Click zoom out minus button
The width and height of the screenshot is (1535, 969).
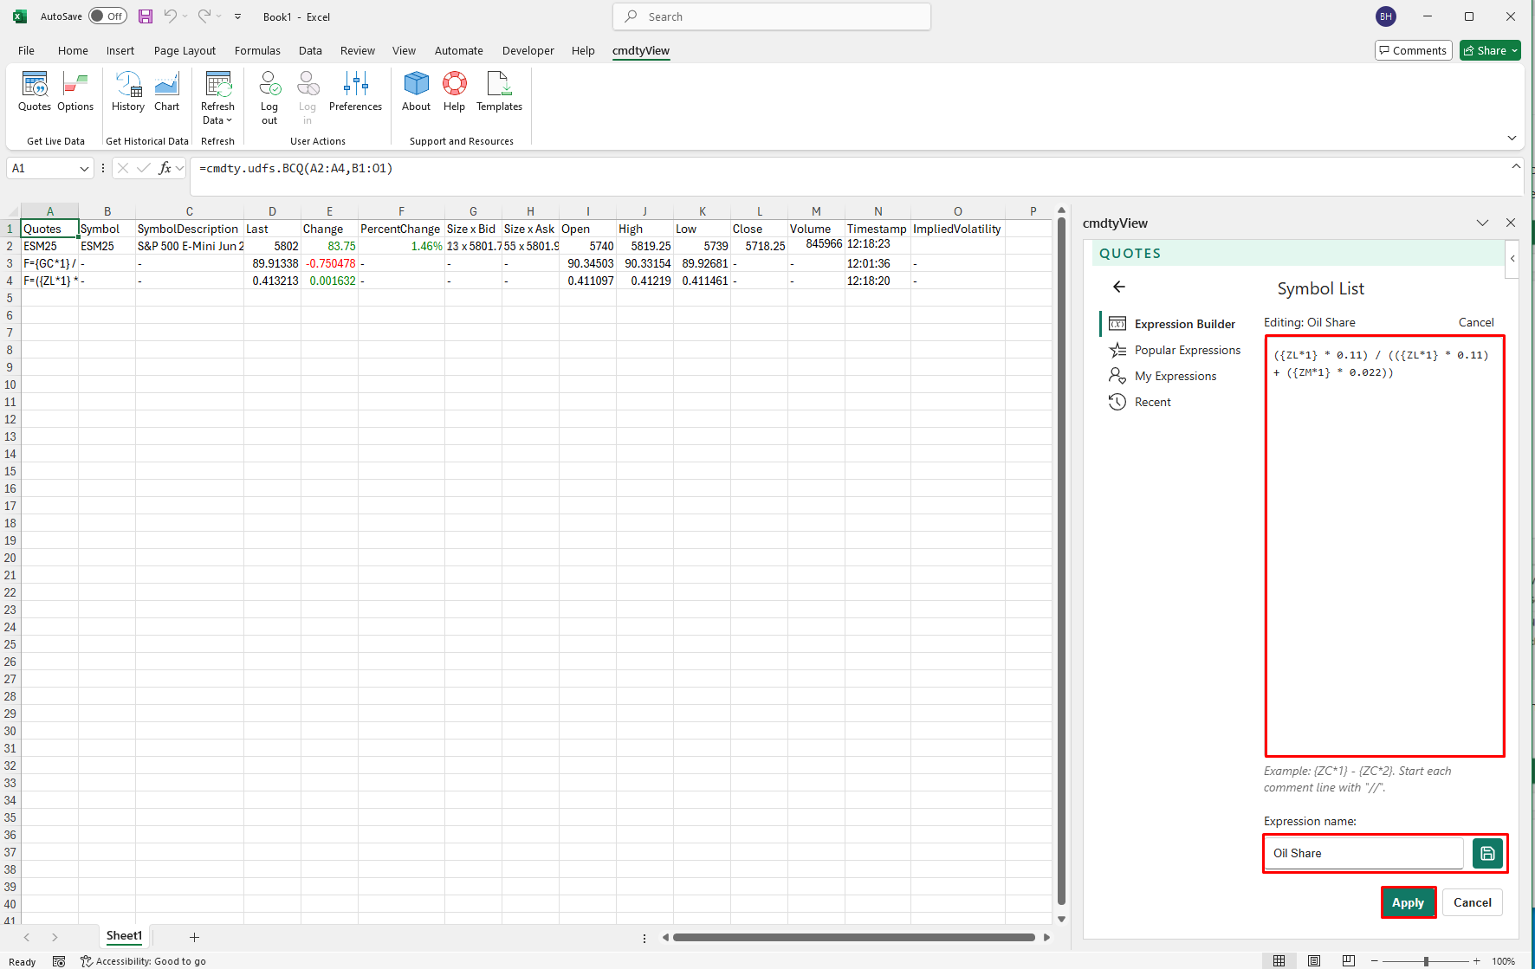1374,961
